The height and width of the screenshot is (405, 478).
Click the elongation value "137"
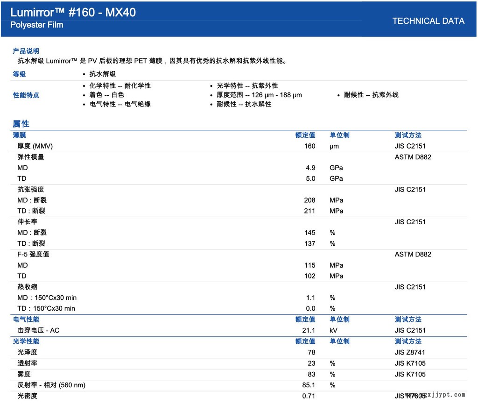(x=310, y=243)
